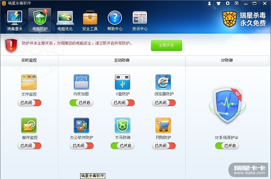Close the 瑞星杀毒软件 window

tap(265, 4)
